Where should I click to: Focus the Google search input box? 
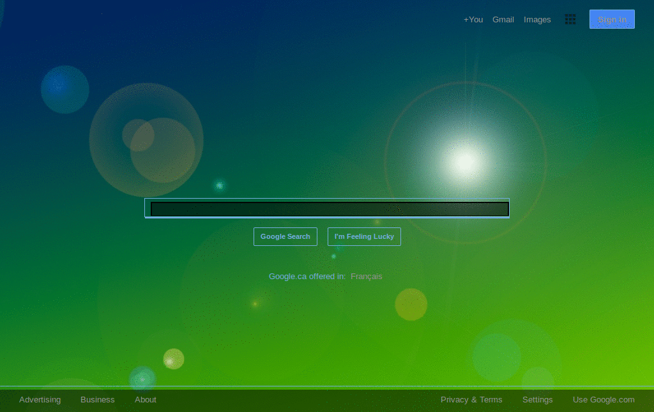327,208
